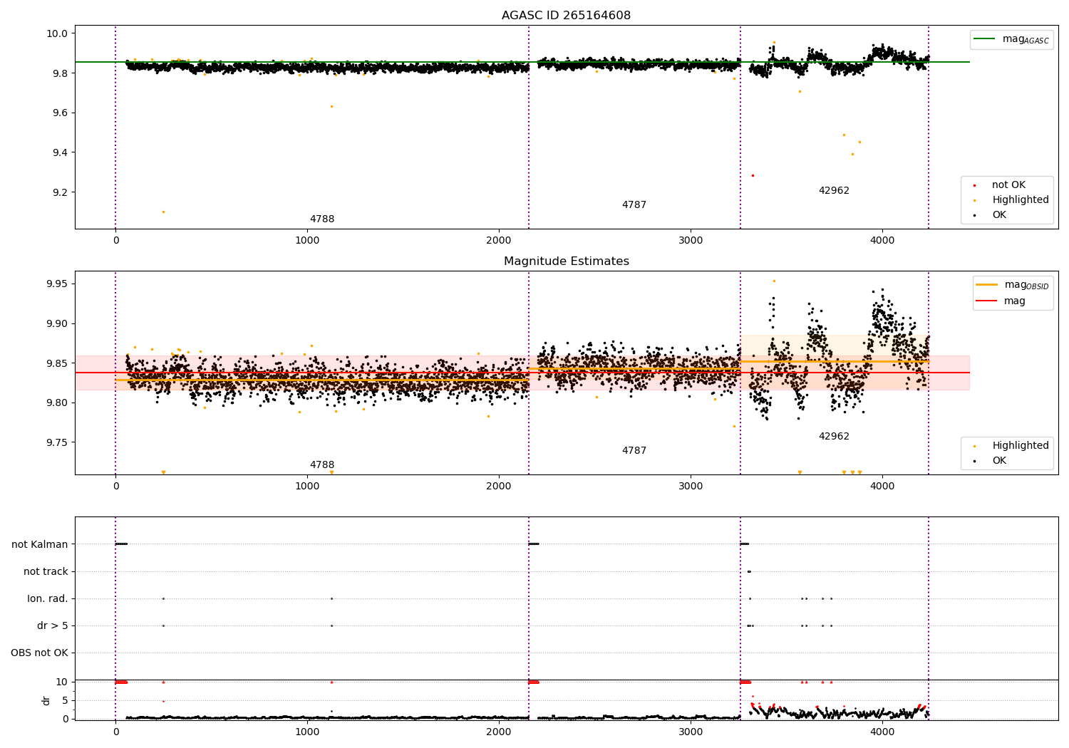
Task: Click the red not-OK point near 9.28 in top plot
Action: pyautogui.click(x=753, y=175)
